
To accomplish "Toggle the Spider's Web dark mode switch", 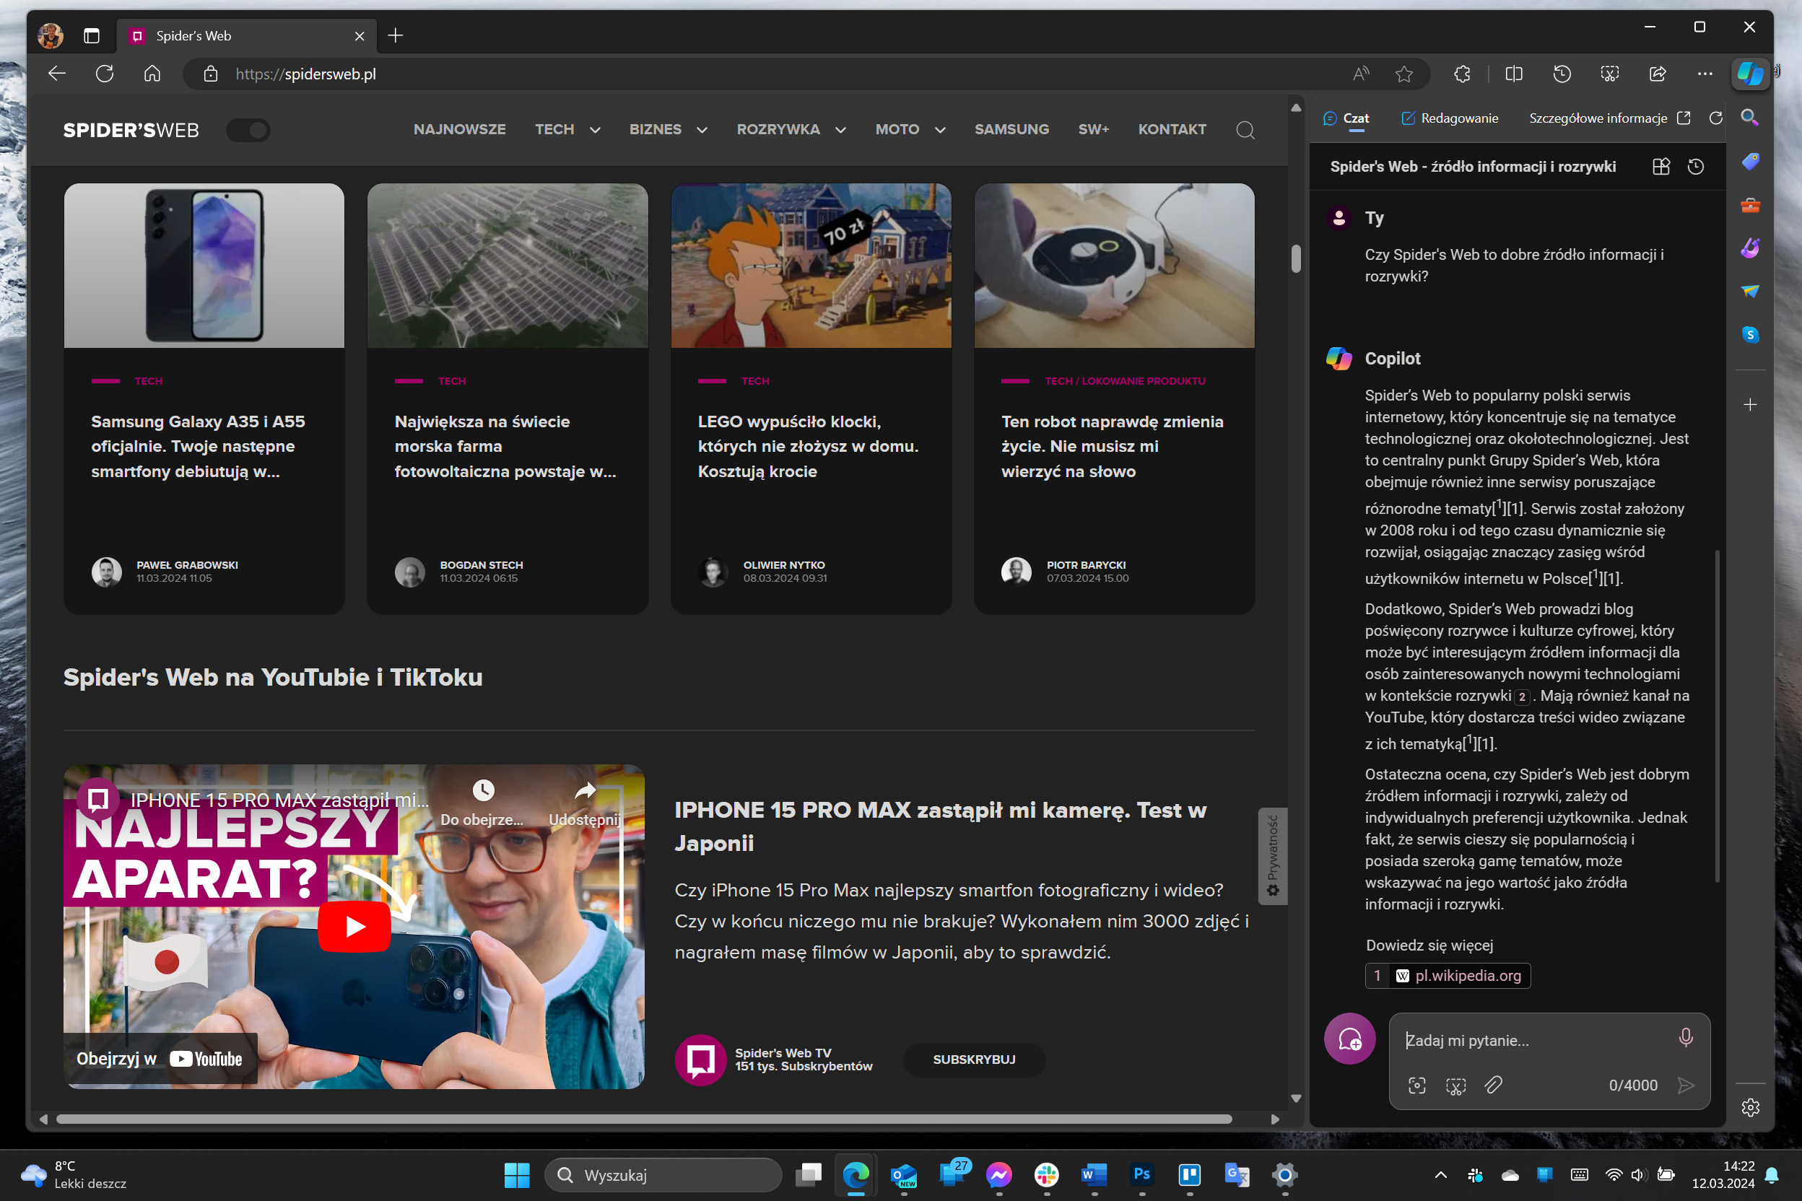I will click(248, 130).
